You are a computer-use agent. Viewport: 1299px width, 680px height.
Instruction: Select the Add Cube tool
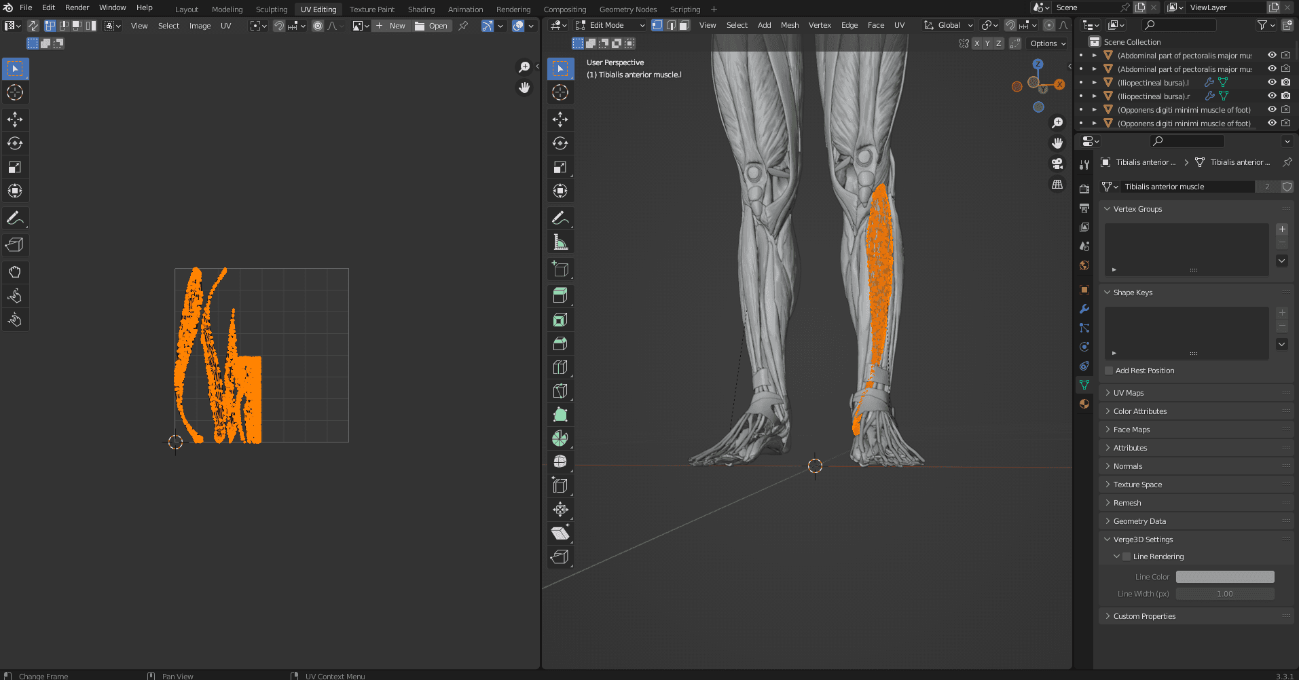(x=560, y=269)
